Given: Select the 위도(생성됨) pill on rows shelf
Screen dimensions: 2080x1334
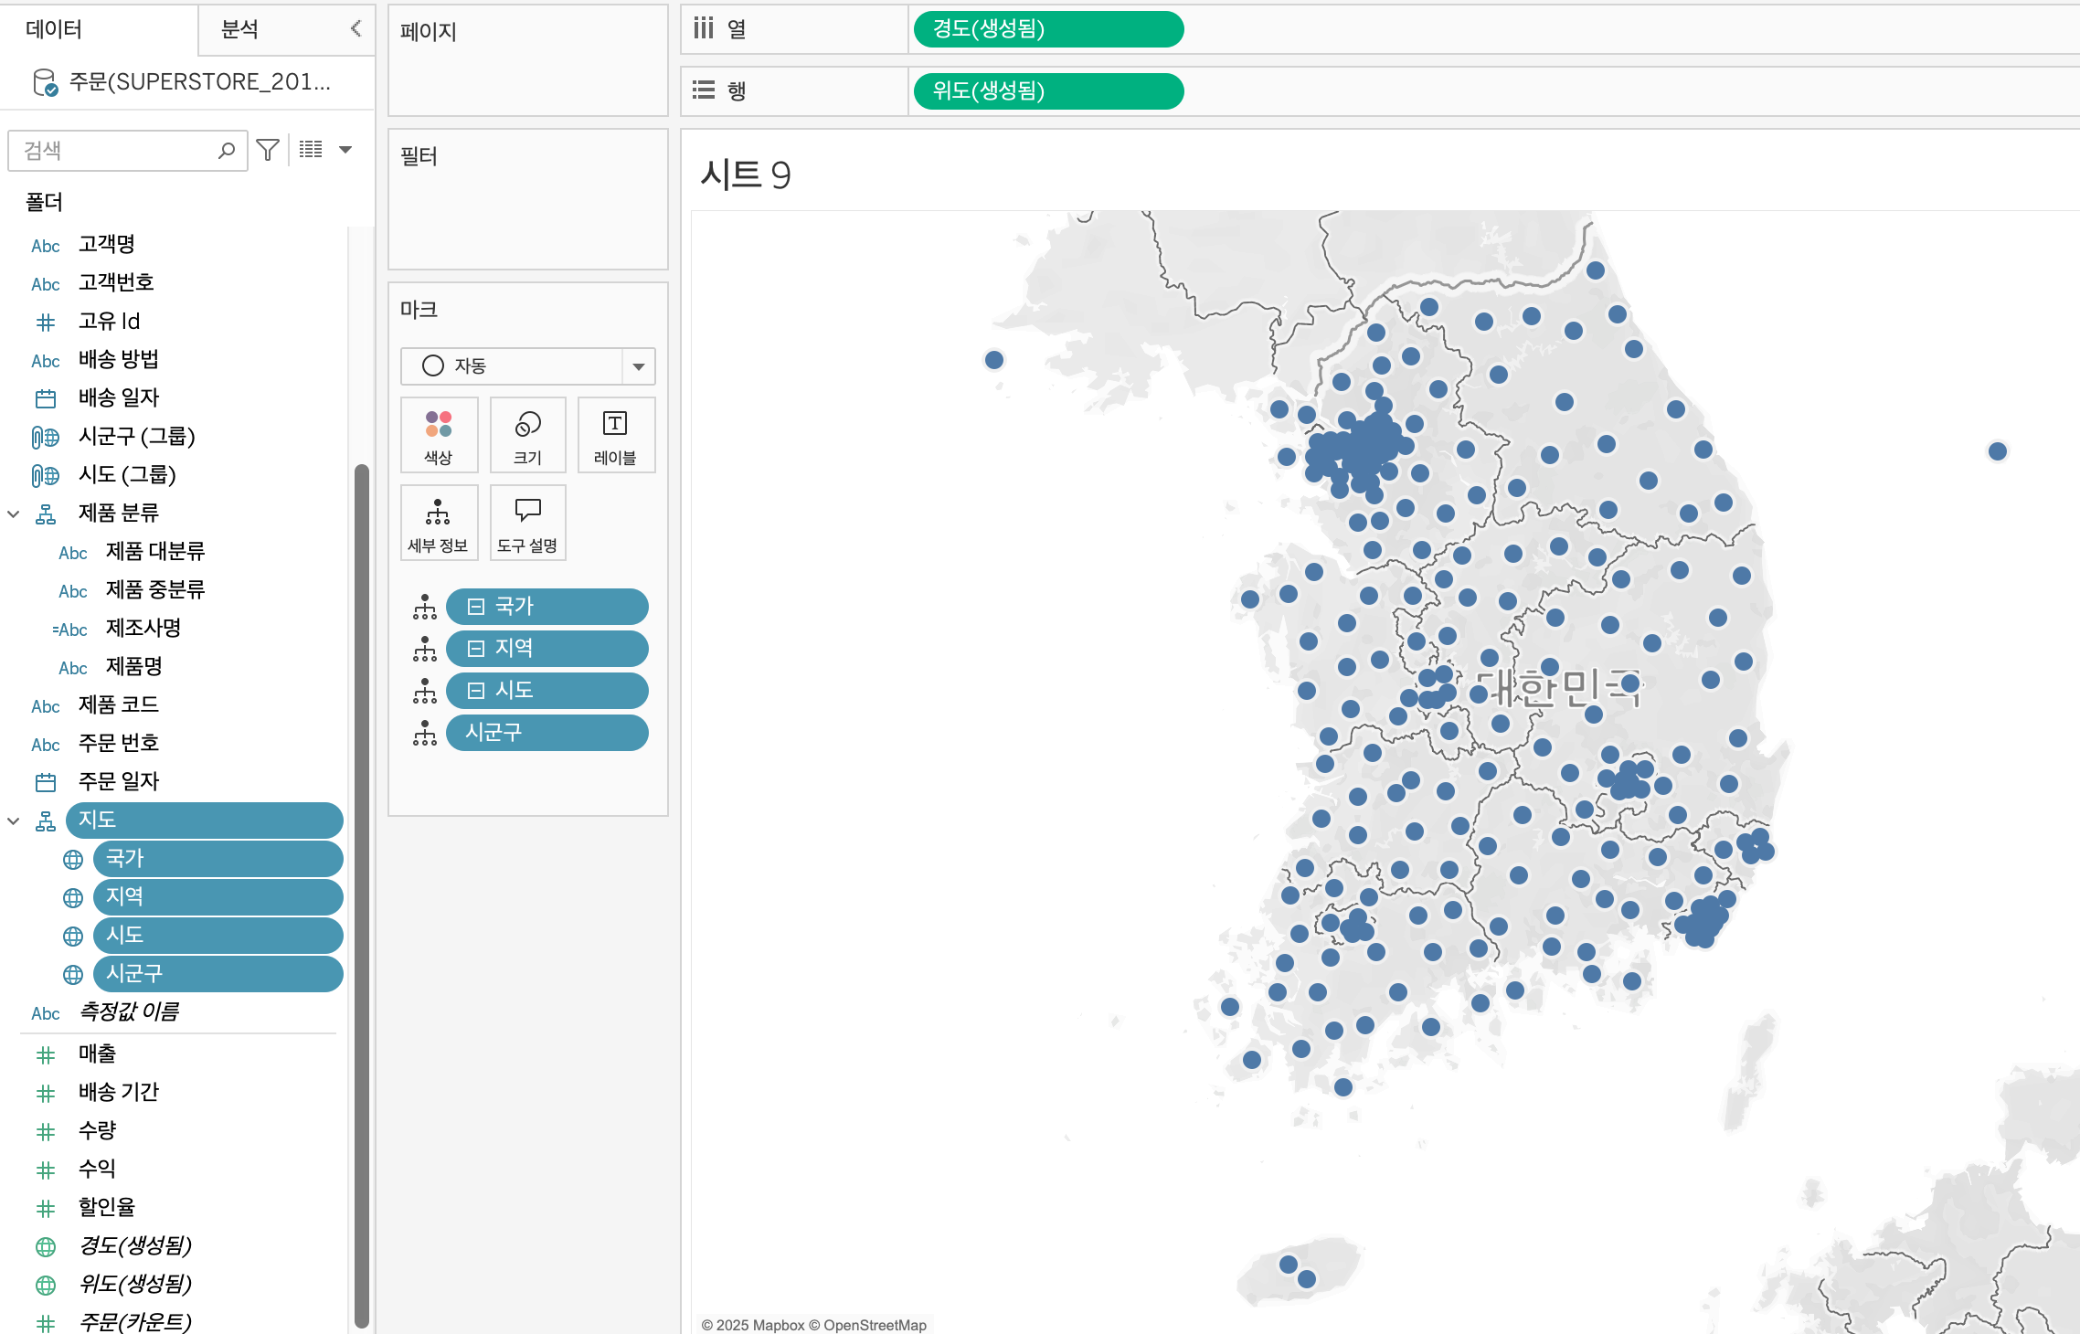Looking at the screenshot, I should (x=1048, y=91).
